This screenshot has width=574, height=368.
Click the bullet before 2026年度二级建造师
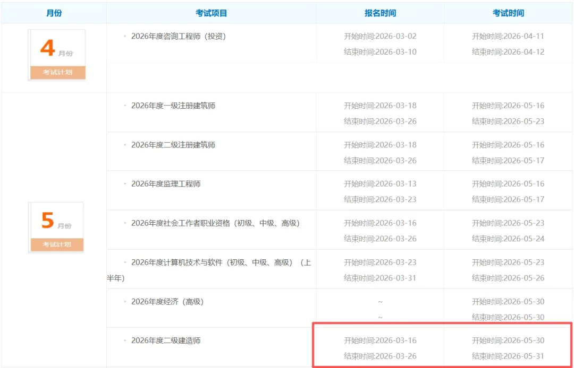coord(125,340)
